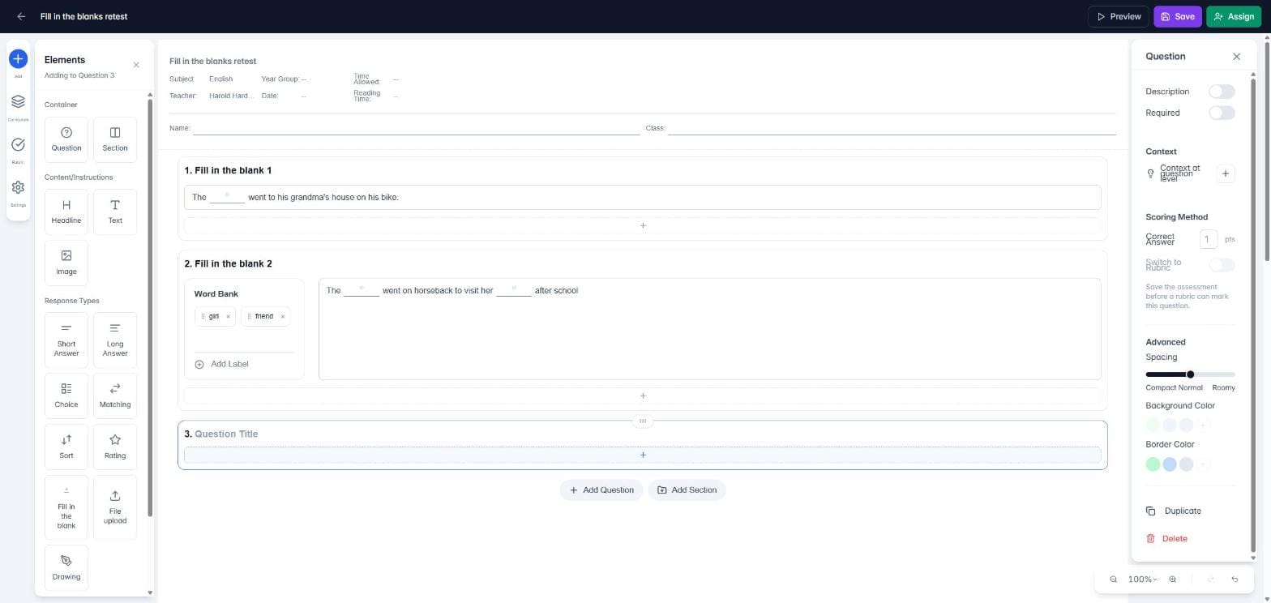Open the circled checkmark icon in left sidebar
Image resolution: width=1271 pixels, height=603 pixels.
(18, 145)
